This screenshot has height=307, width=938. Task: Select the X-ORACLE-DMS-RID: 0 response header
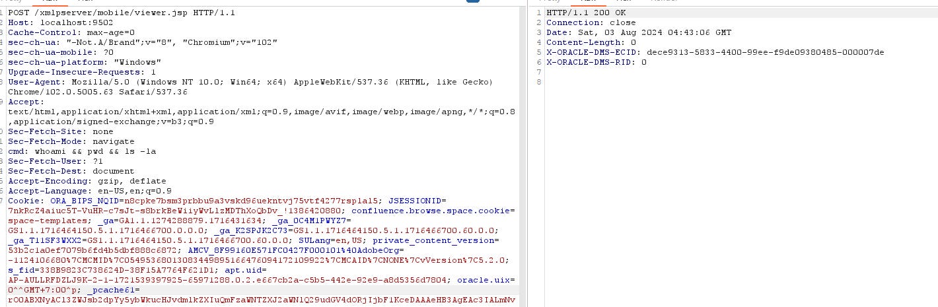point(596,62)
